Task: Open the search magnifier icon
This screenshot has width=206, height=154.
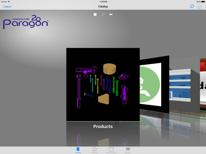Action: tap(191, 6)
